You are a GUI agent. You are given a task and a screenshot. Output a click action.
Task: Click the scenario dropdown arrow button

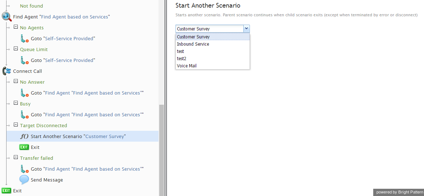click(x=246, y=29)
